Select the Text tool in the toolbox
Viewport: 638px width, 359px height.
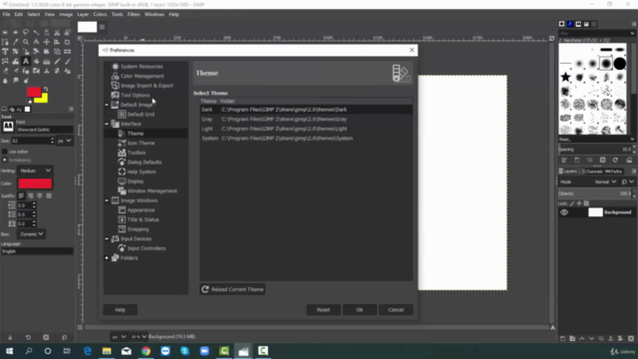pyautogui.click(x=26, y=62)
